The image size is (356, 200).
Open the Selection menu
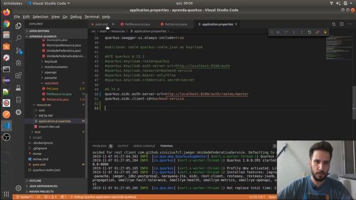[40, 17]
